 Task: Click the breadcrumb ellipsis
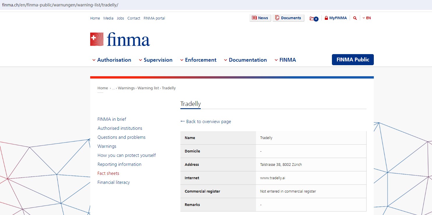(113, 88)
